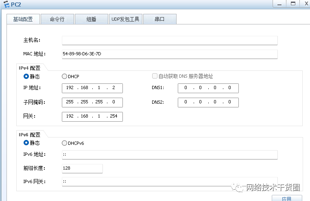Switch to the 基础配置 tab
The width and height of the screenshot is (310, 201).
click(23, 19)
